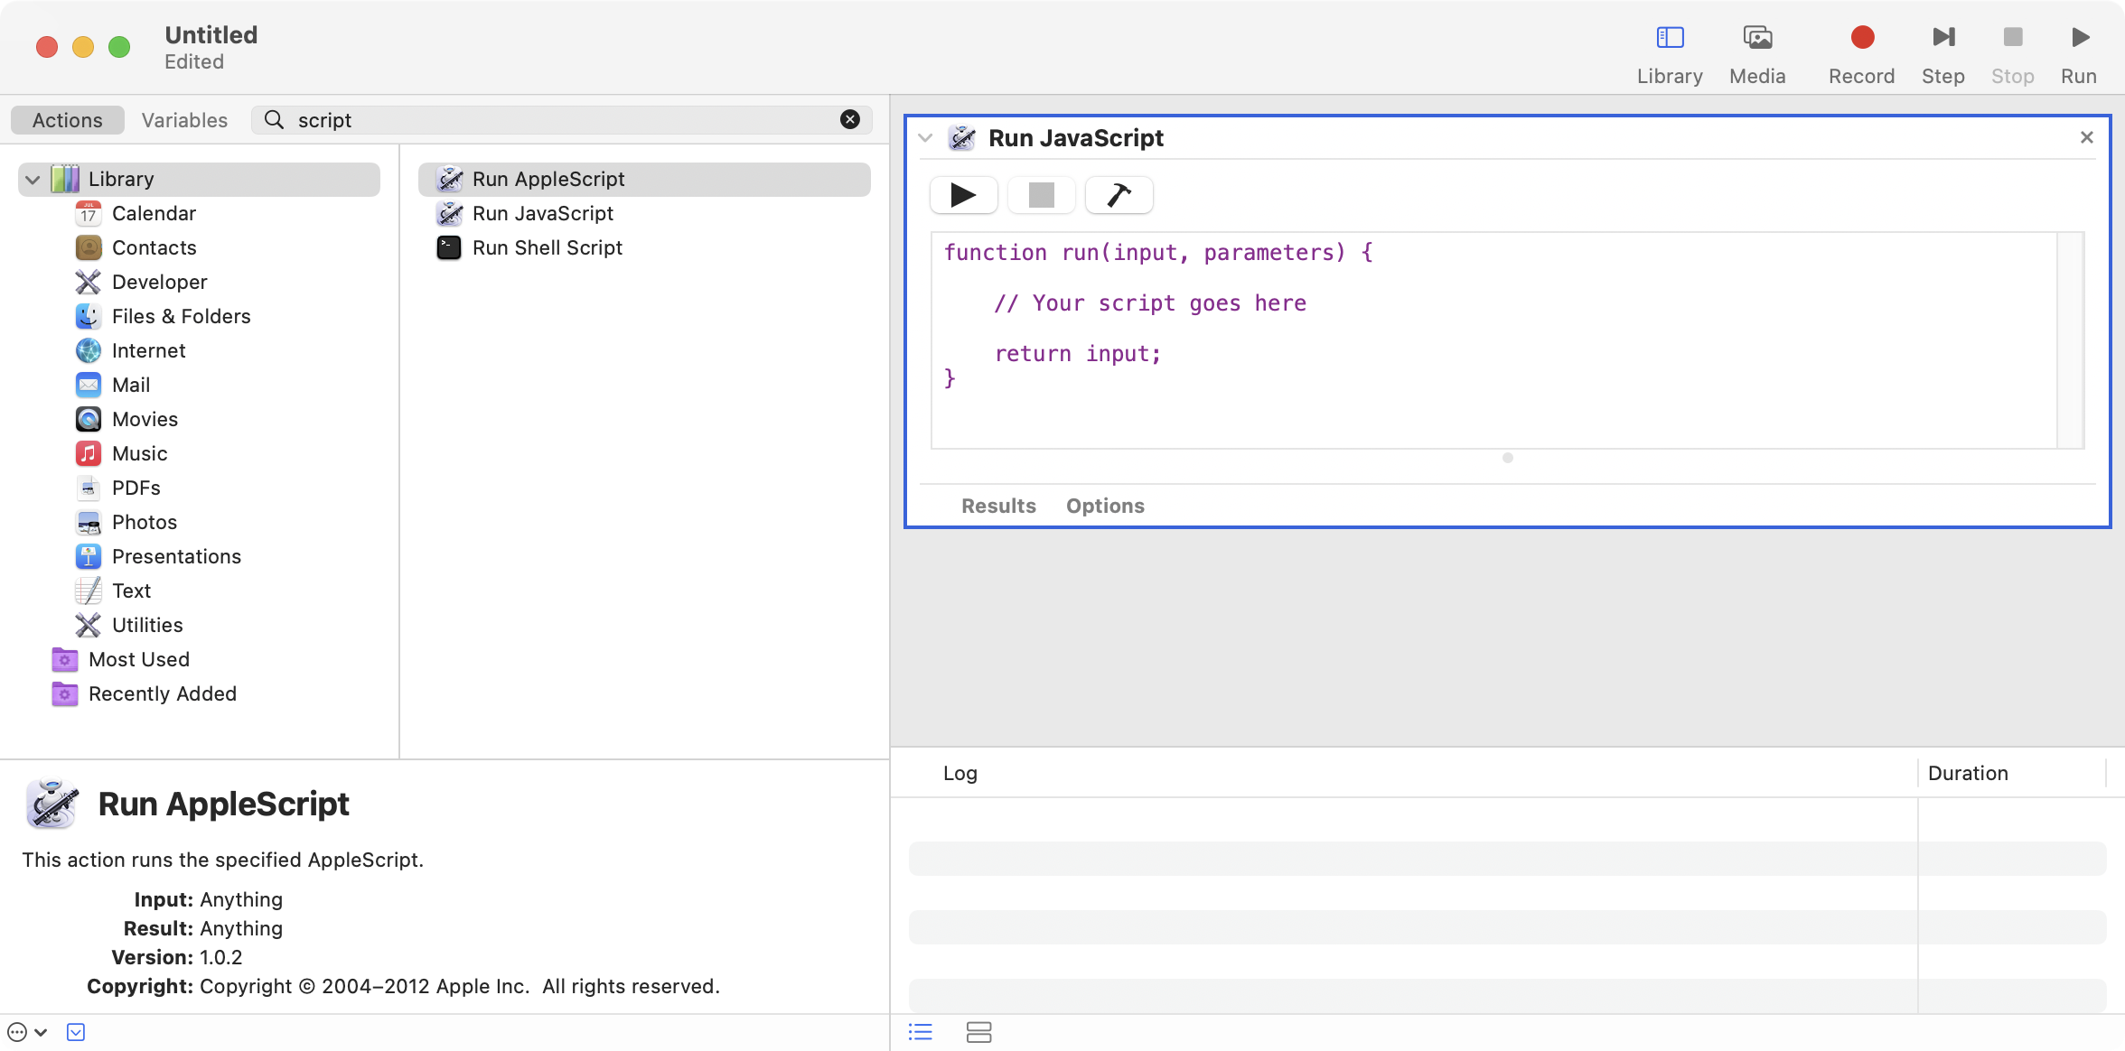Image resolution: width=2125 pixels, height=1051 pixels.
Task: Run the workflow from toolbar
Action: pos(2079,53)
